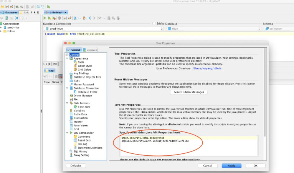Click the paste clipboard icon in editor toolbar
The image size is (294, 173).
tap(84, 18)
